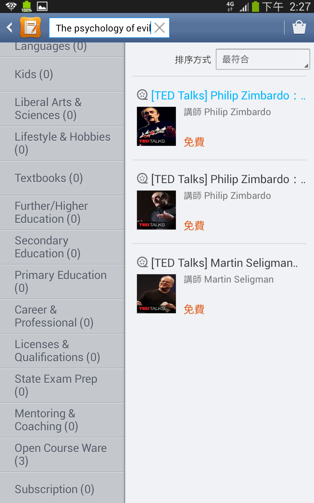Click the video reel icon on Seligman result
Screen dimensions: 314x503
coord(142,263)
